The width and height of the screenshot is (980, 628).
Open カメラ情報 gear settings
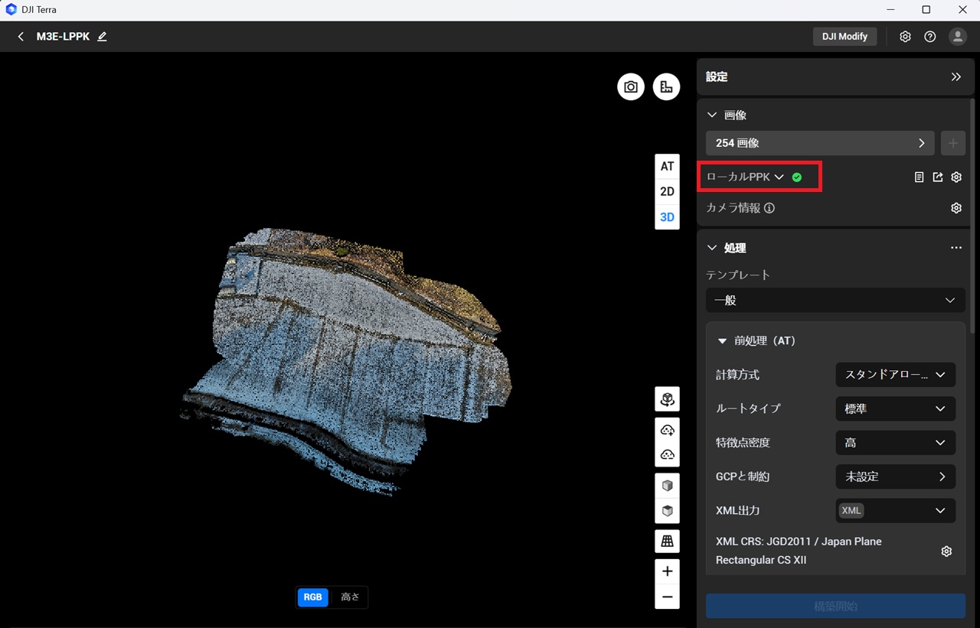point(955,208)
